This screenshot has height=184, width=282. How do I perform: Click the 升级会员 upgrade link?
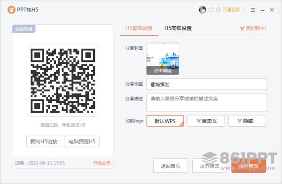102,163
